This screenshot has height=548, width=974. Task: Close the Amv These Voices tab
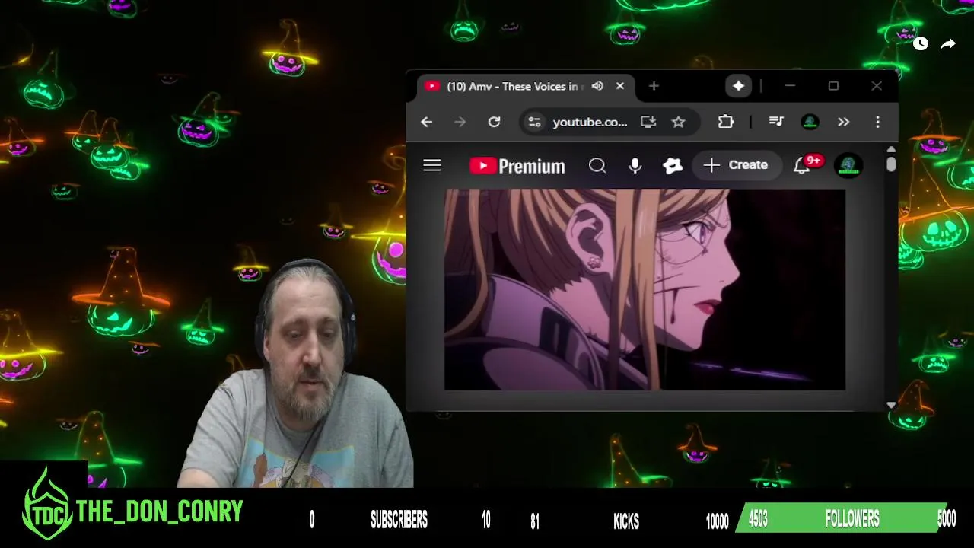pos(619,86)
